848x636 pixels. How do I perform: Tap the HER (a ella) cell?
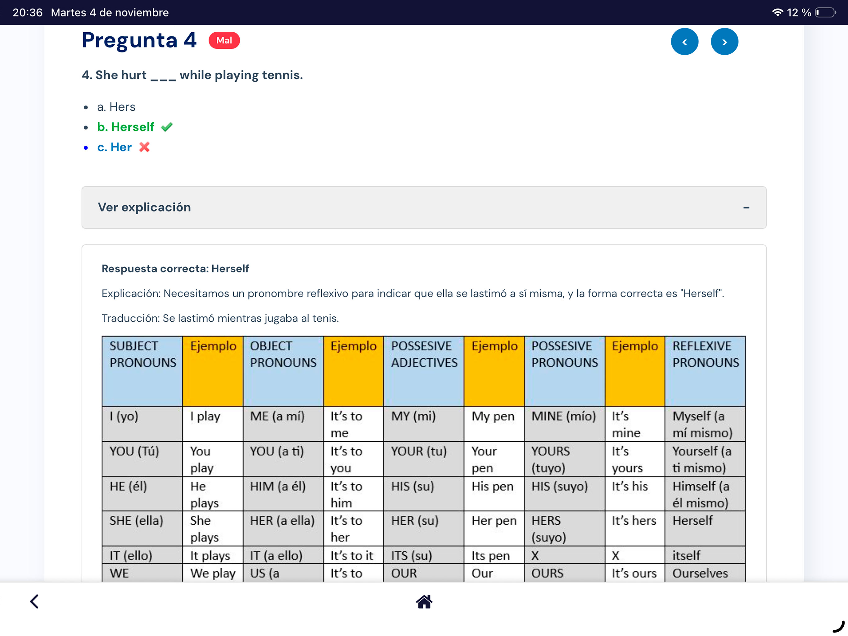coord(283,529)
